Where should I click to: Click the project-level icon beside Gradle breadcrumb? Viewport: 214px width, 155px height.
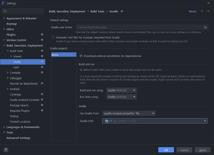tap(122, 11)
